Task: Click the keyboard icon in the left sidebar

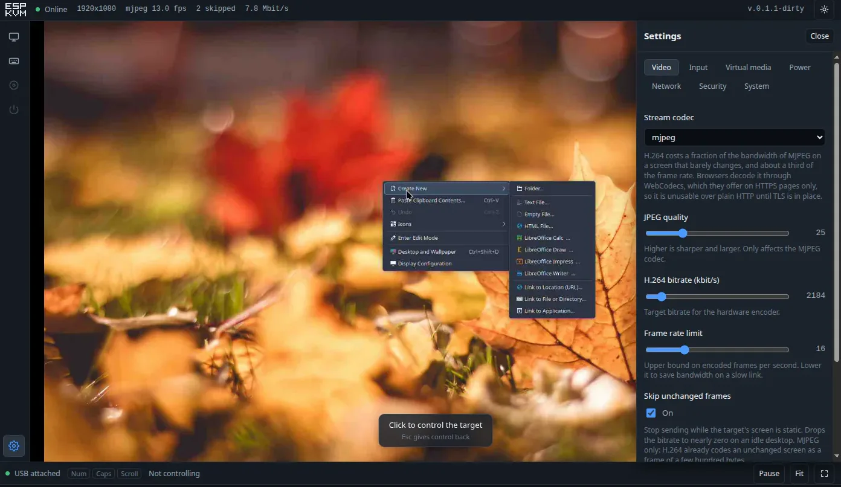Action: pos(14,61)
